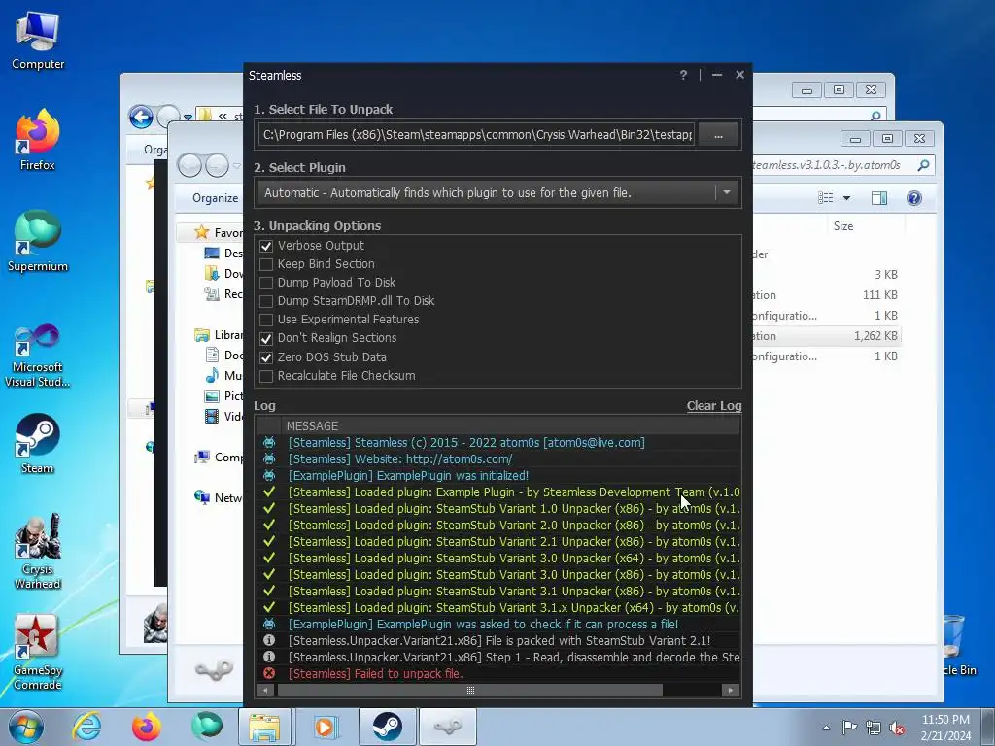Image resolution: width=995 pixels, height=746 pixels.
Task: Switch to Steam taskbar button
Action: [x=387, y=727]
